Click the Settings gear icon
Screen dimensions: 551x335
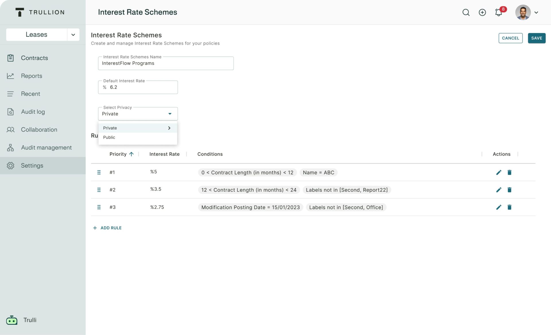point(11,166)
